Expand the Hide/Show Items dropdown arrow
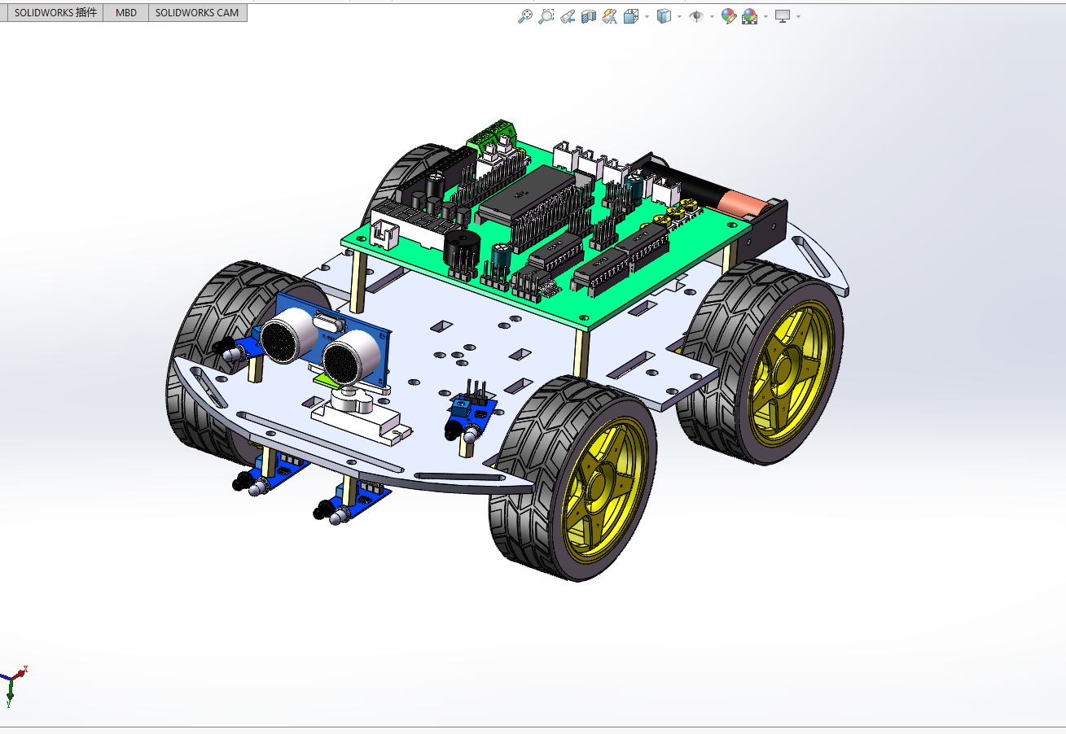1066x734 pixels. click(x=712, y=16)
